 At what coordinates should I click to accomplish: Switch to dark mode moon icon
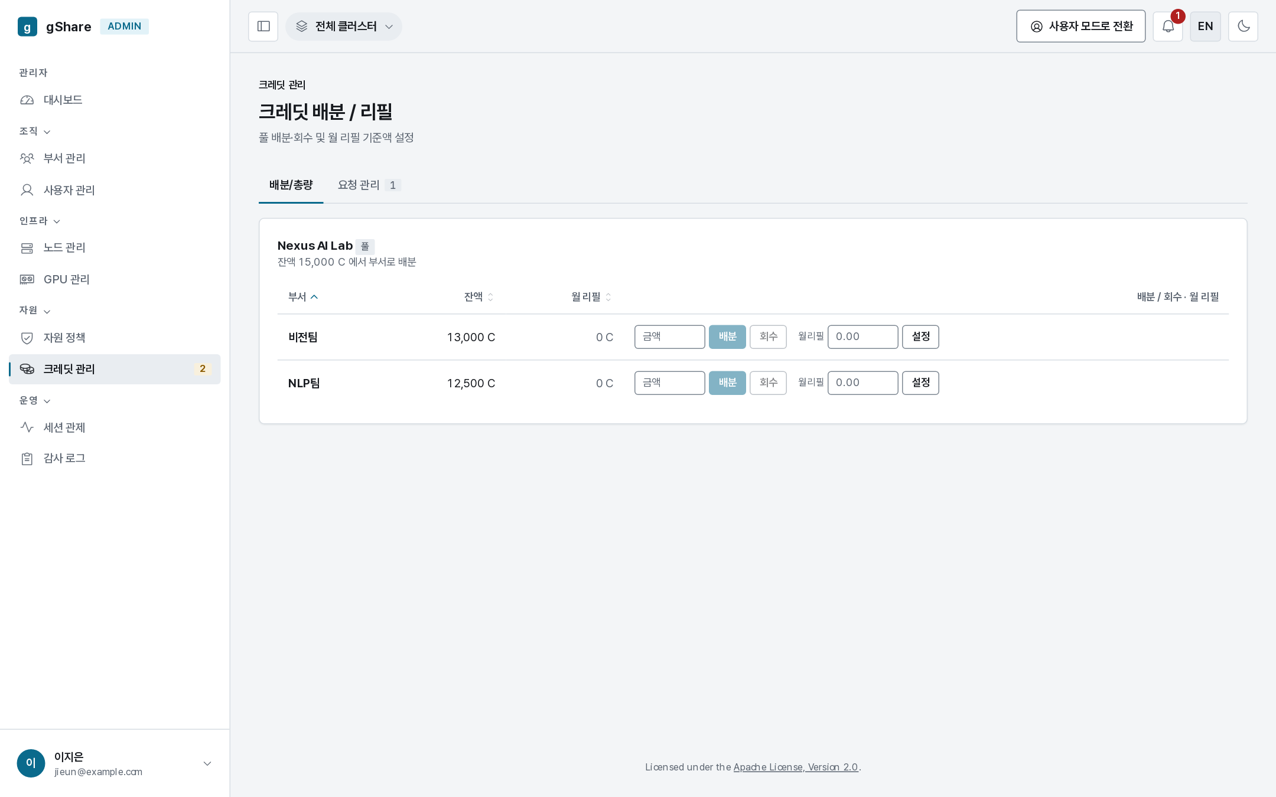click(1243, 27)
